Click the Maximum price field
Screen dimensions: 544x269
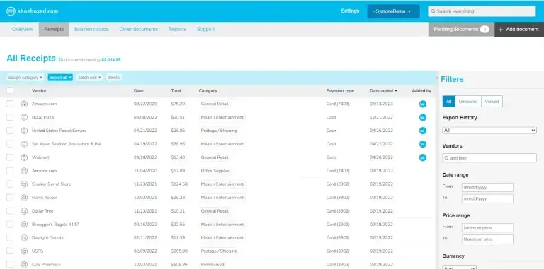(487, 239)
